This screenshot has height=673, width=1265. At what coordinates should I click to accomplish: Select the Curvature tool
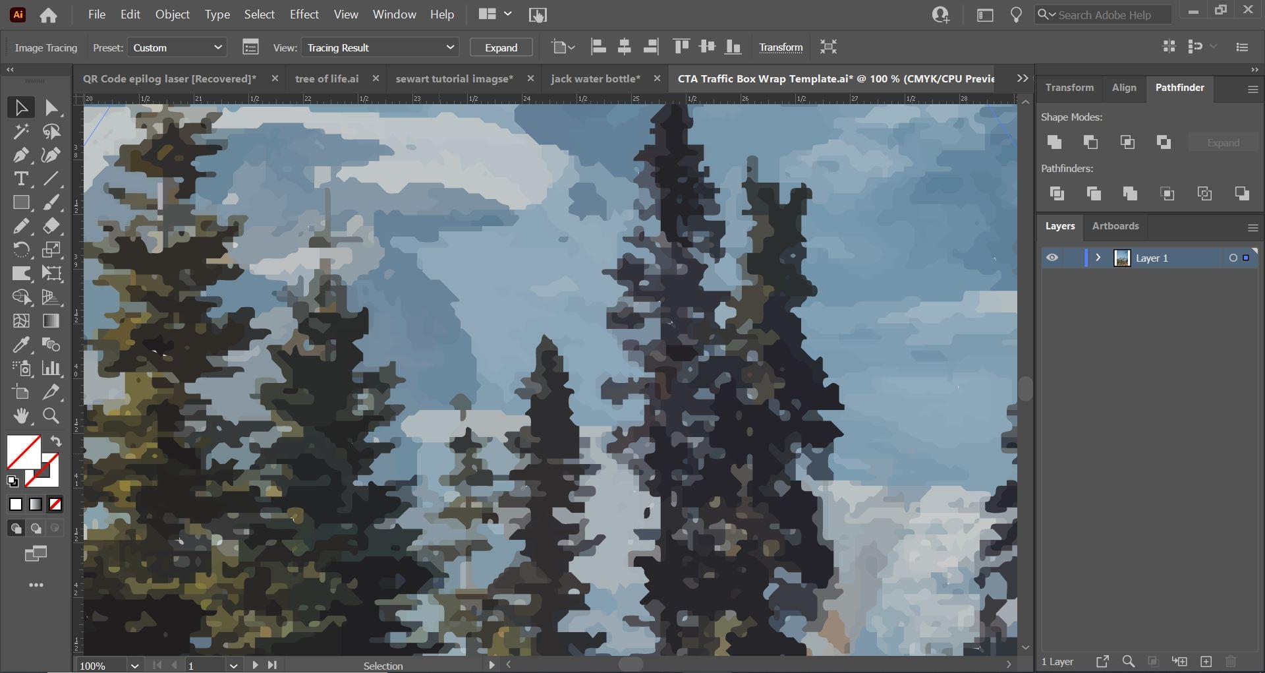(51, 155)
